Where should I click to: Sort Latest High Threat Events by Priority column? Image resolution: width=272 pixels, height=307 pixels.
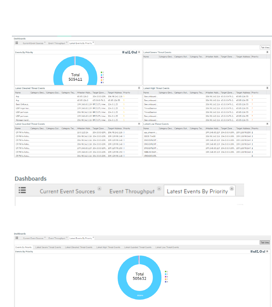click(255, 93)
